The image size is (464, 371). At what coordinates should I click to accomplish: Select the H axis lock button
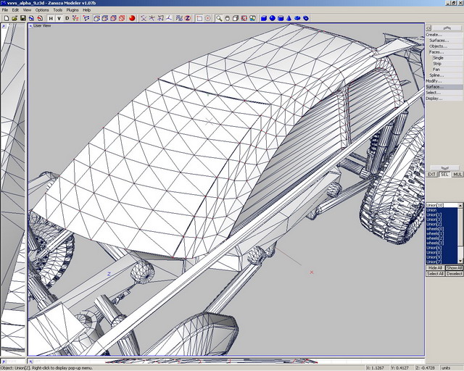point(51,18)
